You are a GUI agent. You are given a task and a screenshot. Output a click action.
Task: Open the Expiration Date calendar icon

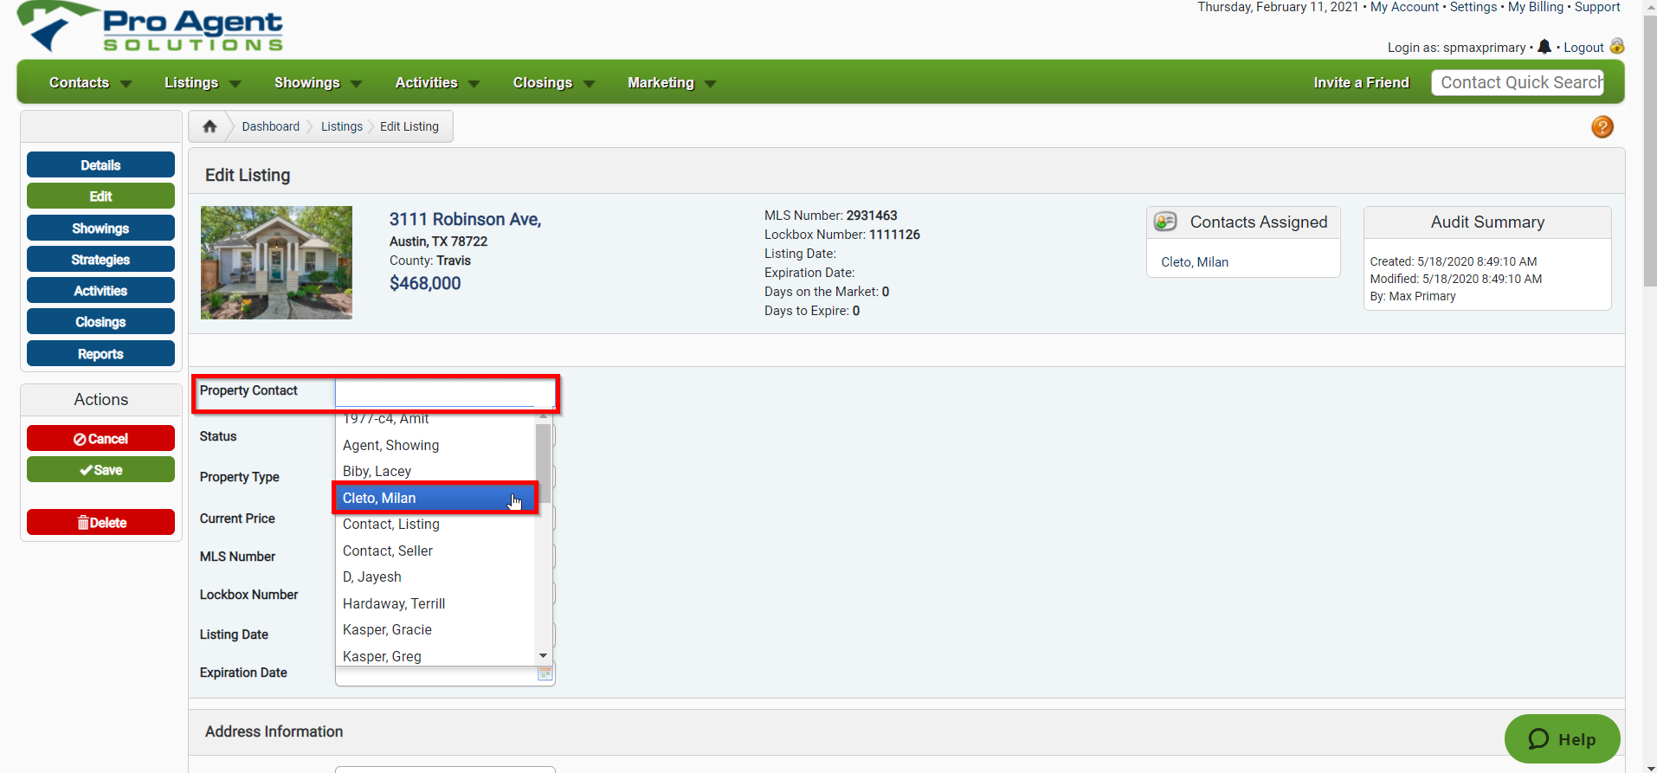545,673
